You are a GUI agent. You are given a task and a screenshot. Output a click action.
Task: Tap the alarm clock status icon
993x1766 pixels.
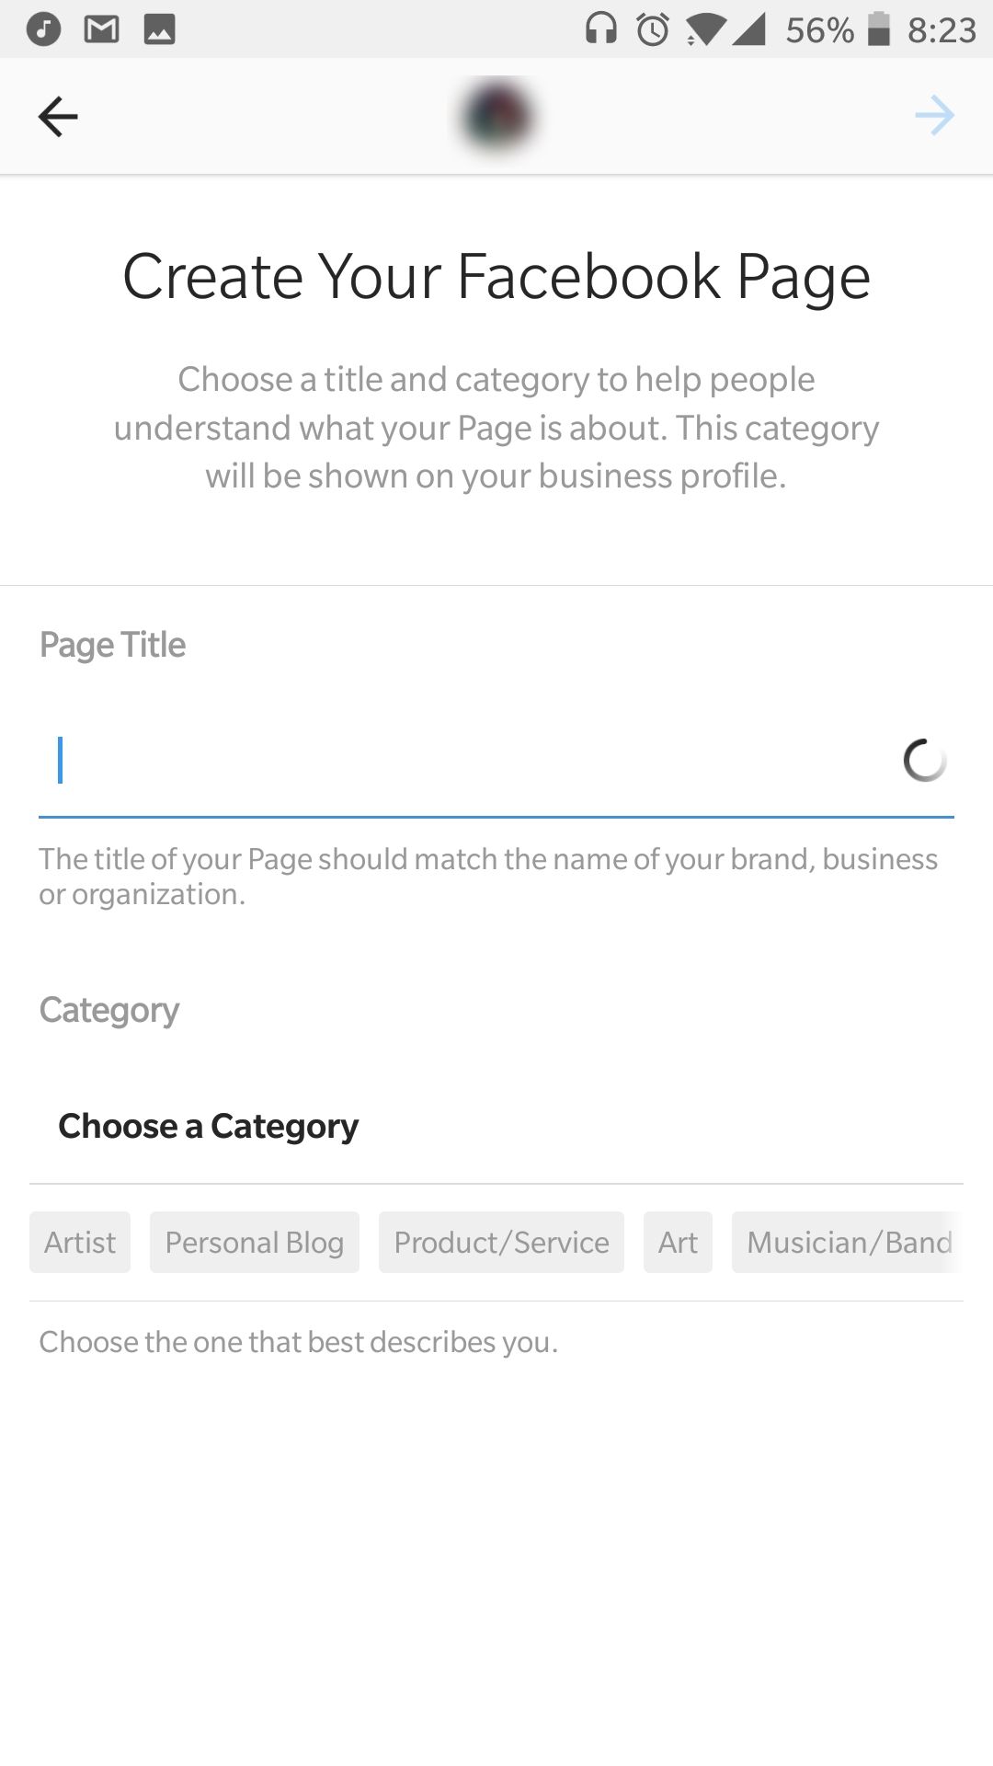pos(653,29)
